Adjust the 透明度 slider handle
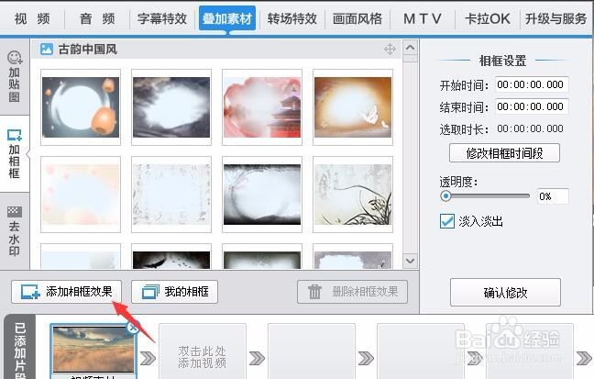This screenshot has width=594, height=379. click(445, 196)
